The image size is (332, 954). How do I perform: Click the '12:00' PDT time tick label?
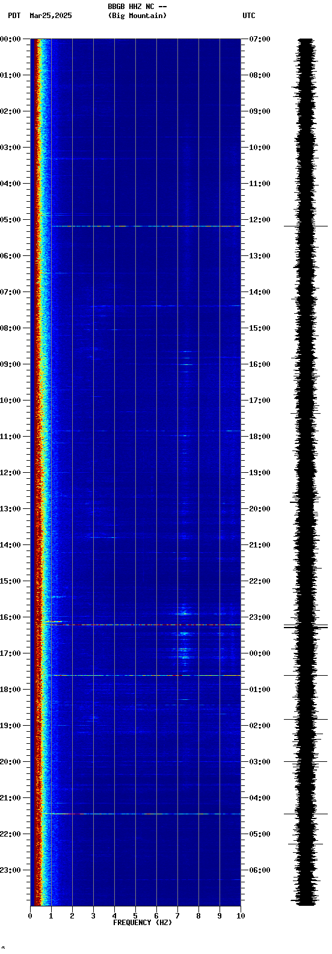[x=10, y=473]
